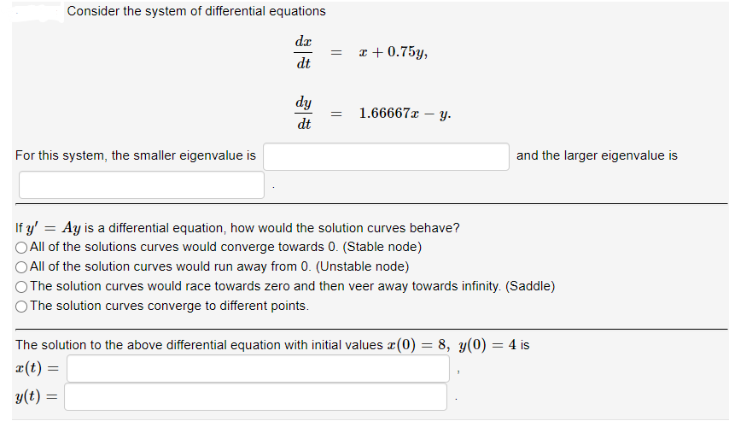The width and height of the screenshot is (729, 421).
Task: Click the 'Consider the system of differential equations' heading
Action: tap(196, 11)
